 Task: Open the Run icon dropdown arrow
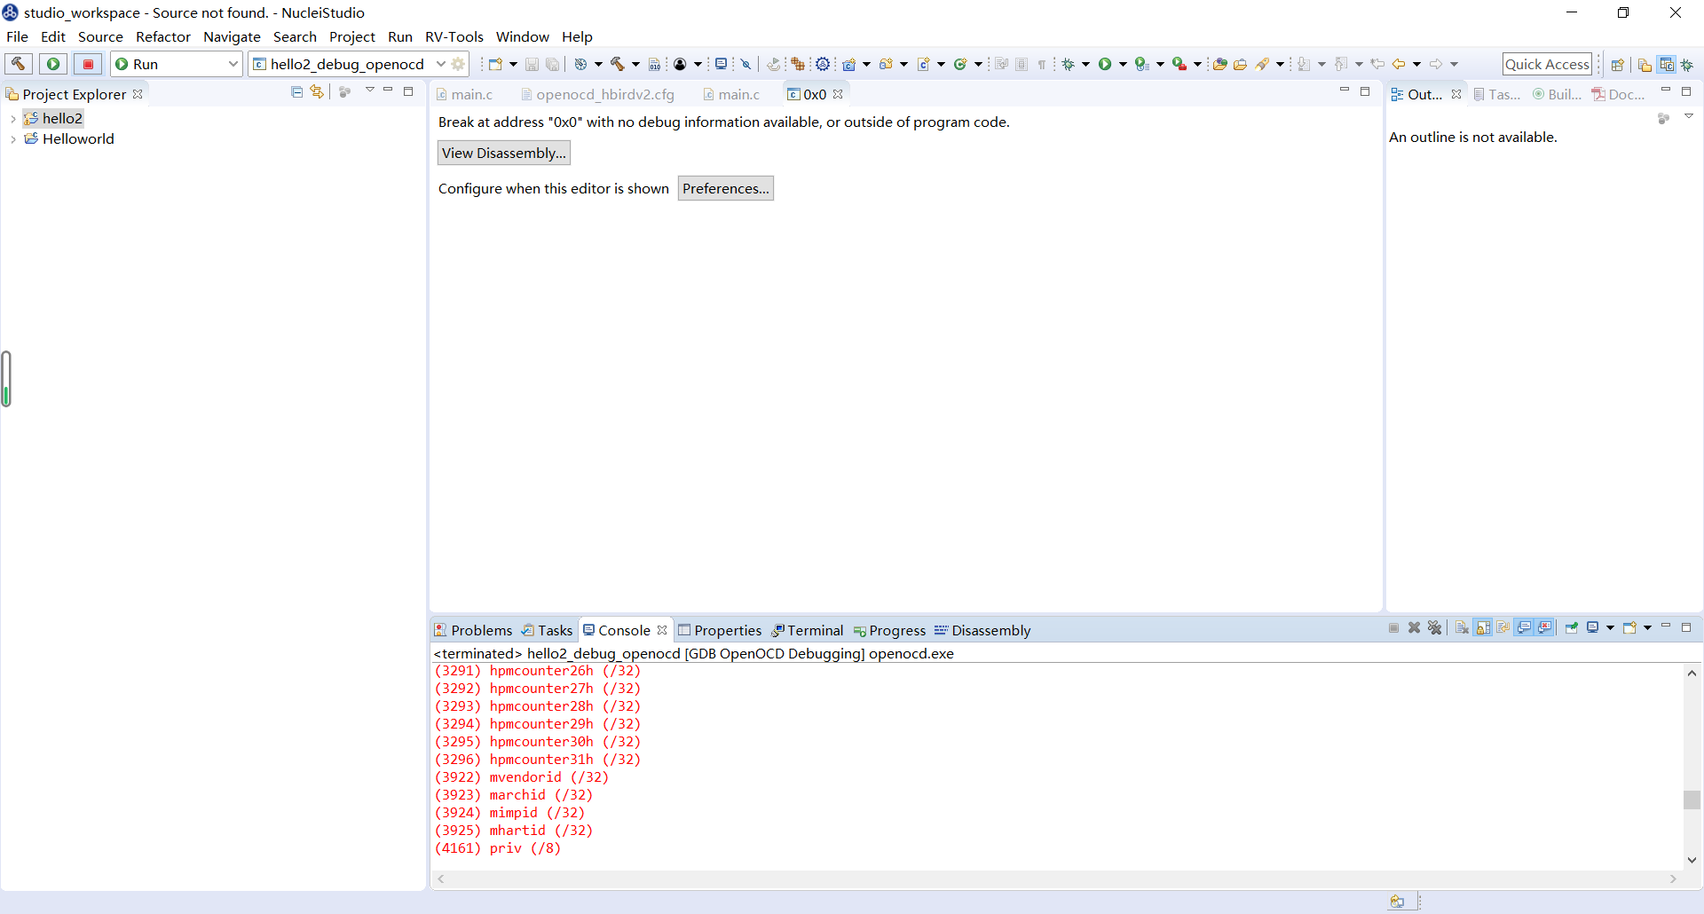pos(1123,64)
